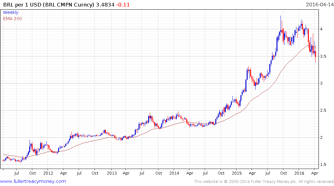The image size is (334, 186).
Task: Select the red change value -0.11
Action: point(123,5)
